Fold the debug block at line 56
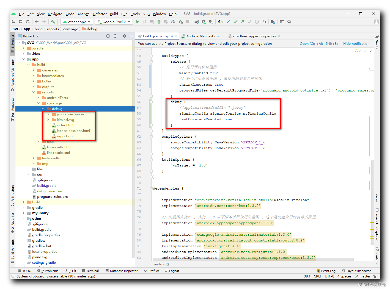Viewport: 390px width, 289px height. 152,102
